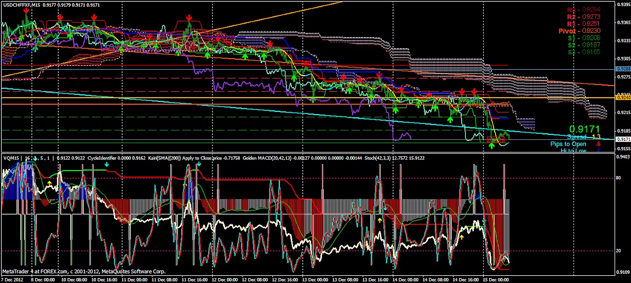Viewport: 631px width, 283px height.
Task: Click the current price 0.9171 axis marker
Action: (623, 140)
